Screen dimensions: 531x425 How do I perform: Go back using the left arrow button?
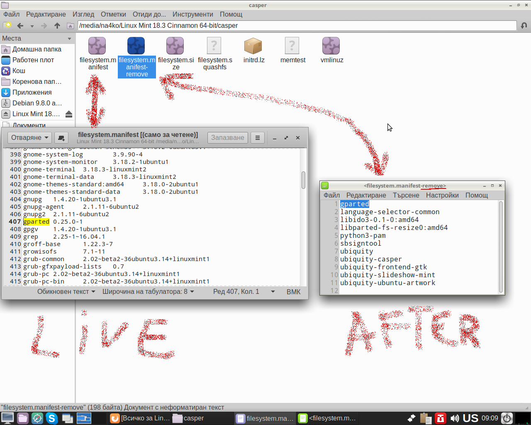pyautogui.click(x=20, y=26)
